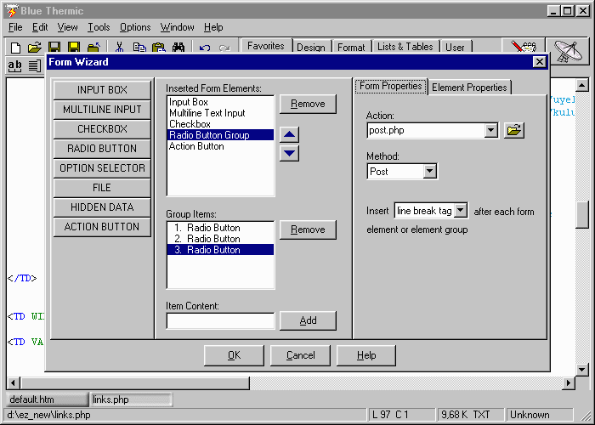Switch to the User toolbar tab
Viewport: 595px width, 425px height.
455,48
